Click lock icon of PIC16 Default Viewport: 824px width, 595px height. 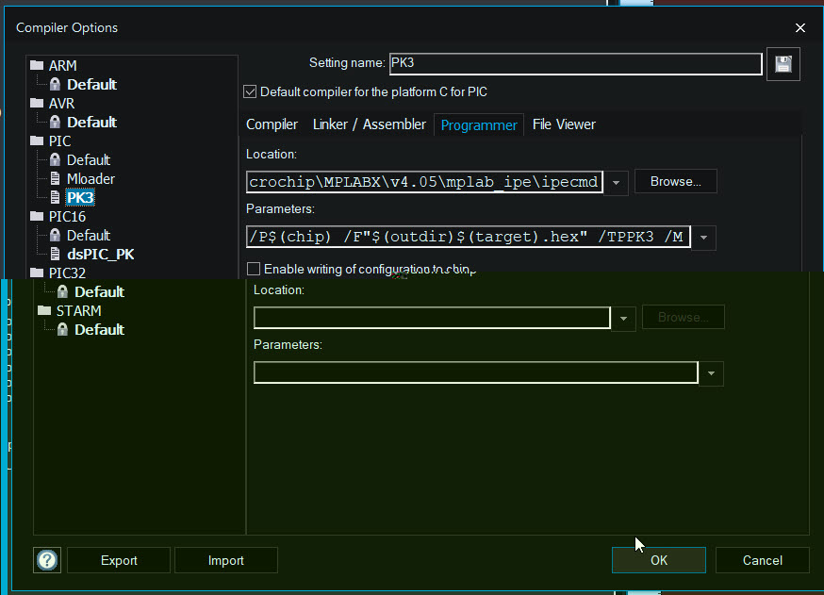56,235
